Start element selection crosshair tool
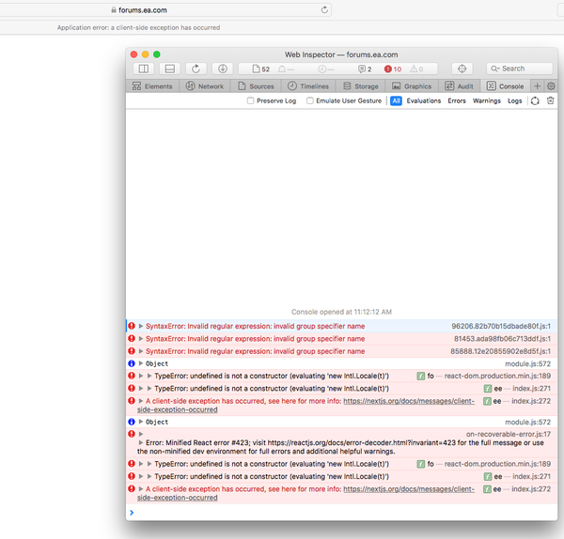The height and width of the screenshot is (539, 564). tap(462, 69)
